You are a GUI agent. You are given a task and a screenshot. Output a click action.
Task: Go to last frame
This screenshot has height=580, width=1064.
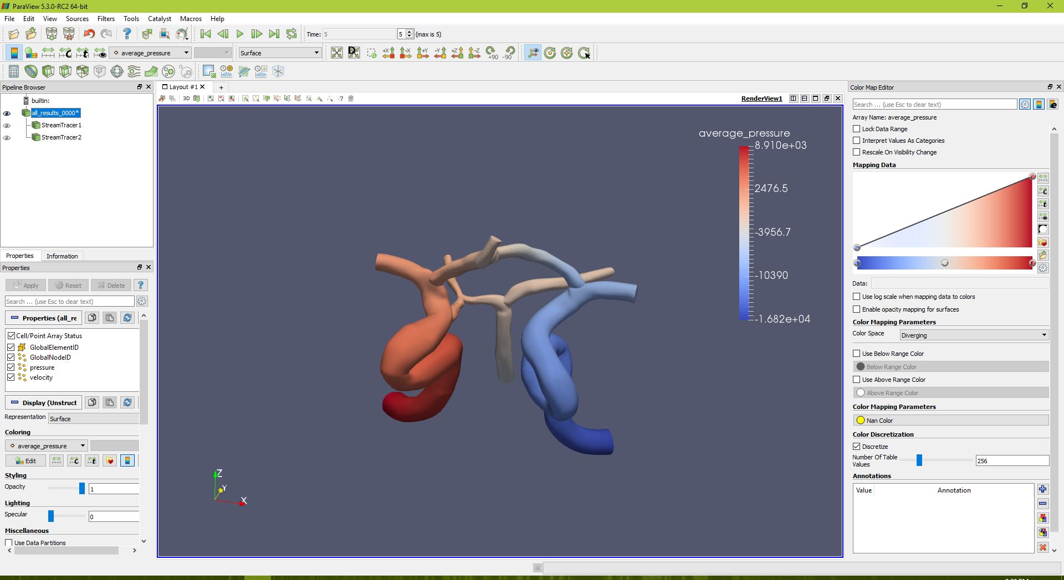click(274, 34)
